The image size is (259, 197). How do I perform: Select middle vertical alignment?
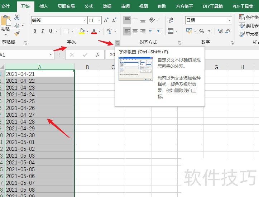tap(135, 20)
